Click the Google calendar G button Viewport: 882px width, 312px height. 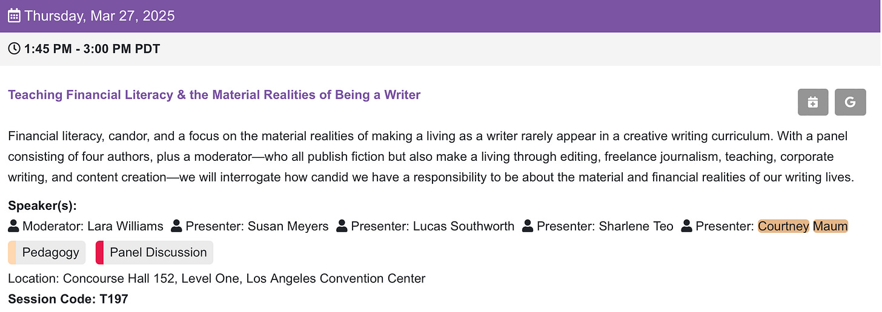pyautogui.click(x=850, y=102)
